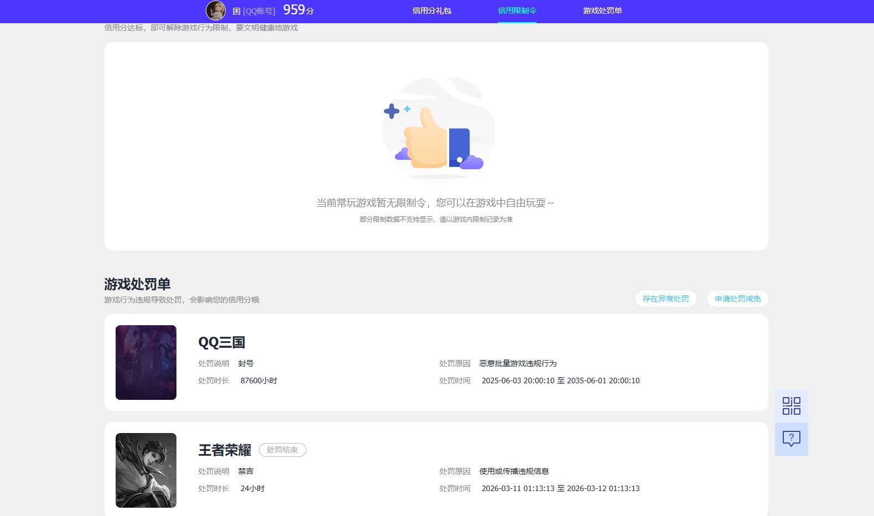Click the 王者荣耀 title
The width and height of the screenshot is (874, 516).
pos(225,450)
